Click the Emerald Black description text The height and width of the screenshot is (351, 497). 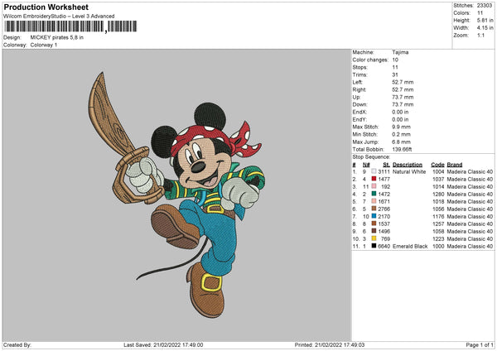click(x=410, y=246)
